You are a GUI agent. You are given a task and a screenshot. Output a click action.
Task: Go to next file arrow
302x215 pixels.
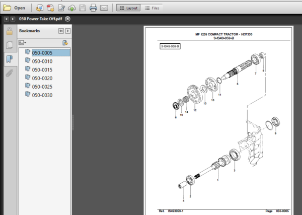pyautogui.click(x=13, y=19)
